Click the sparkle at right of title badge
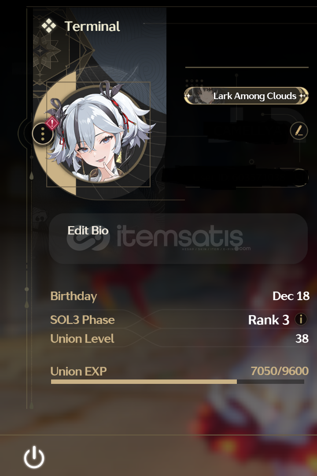Viewport: 317px width, 476px height. click(302, 96)
